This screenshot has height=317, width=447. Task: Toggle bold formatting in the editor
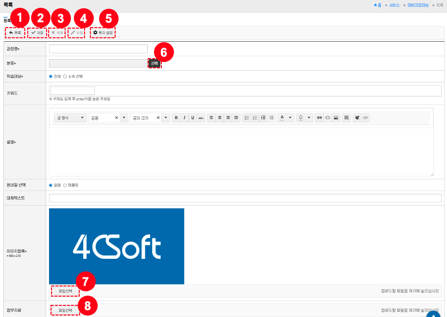coord(176,118)
